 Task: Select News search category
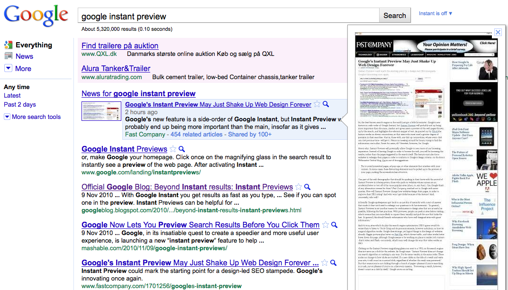[x=24, y=56]
